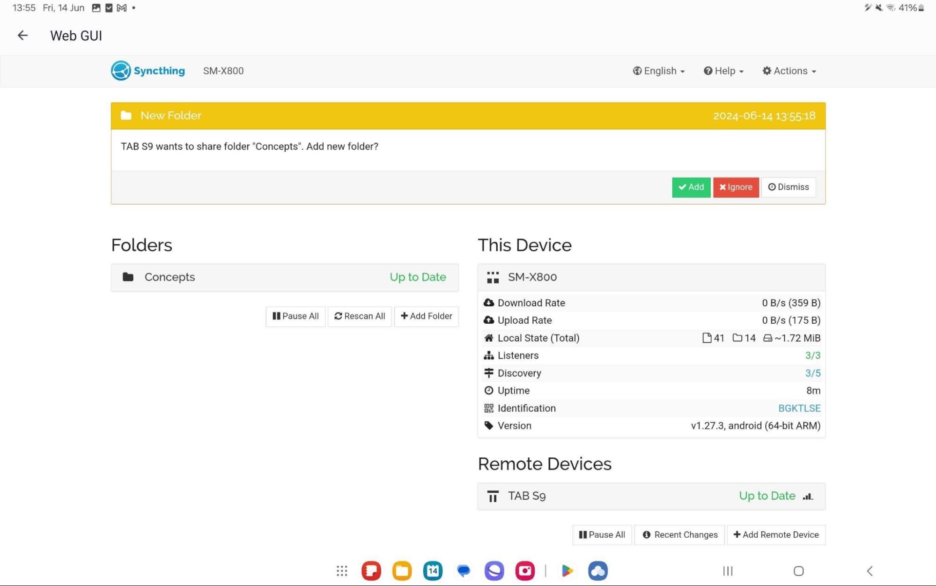This screenshot has height=586, width=936.
Task: Click the Download Rate value 0 B/s (359 B)
Action: [791, 303]
